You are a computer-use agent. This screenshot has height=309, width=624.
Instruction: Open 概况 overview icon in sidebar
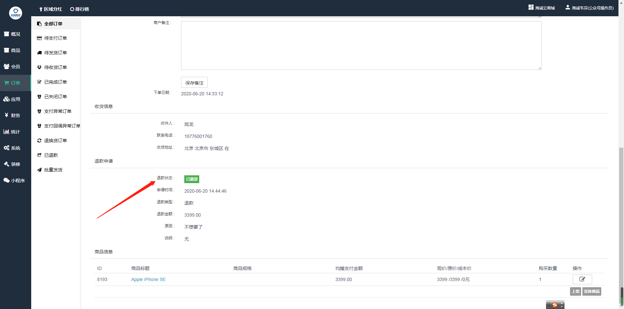pyautogui.click(x=6, y=34)
